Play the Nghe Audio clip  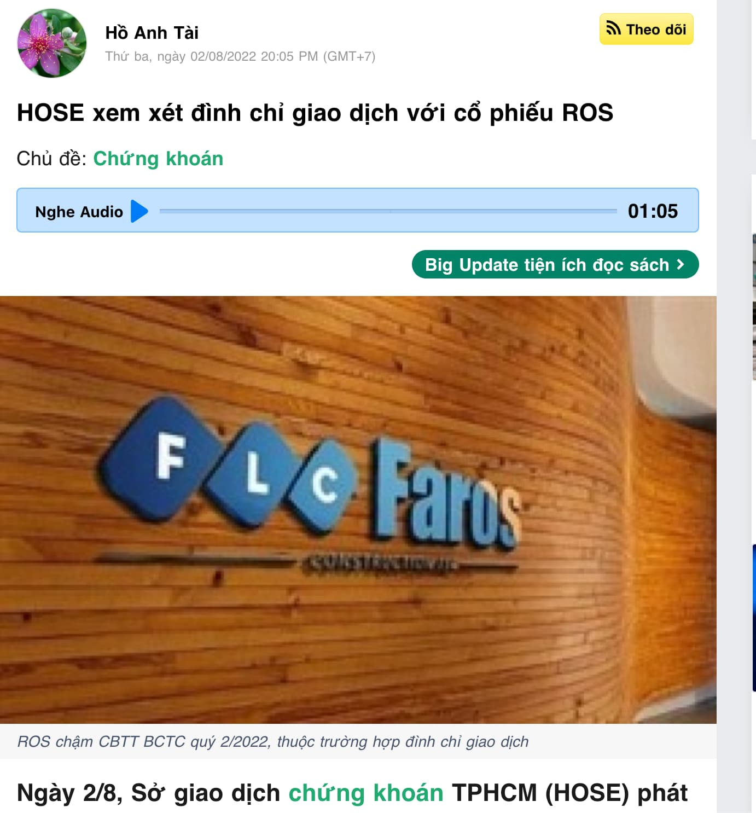point(139,211)
